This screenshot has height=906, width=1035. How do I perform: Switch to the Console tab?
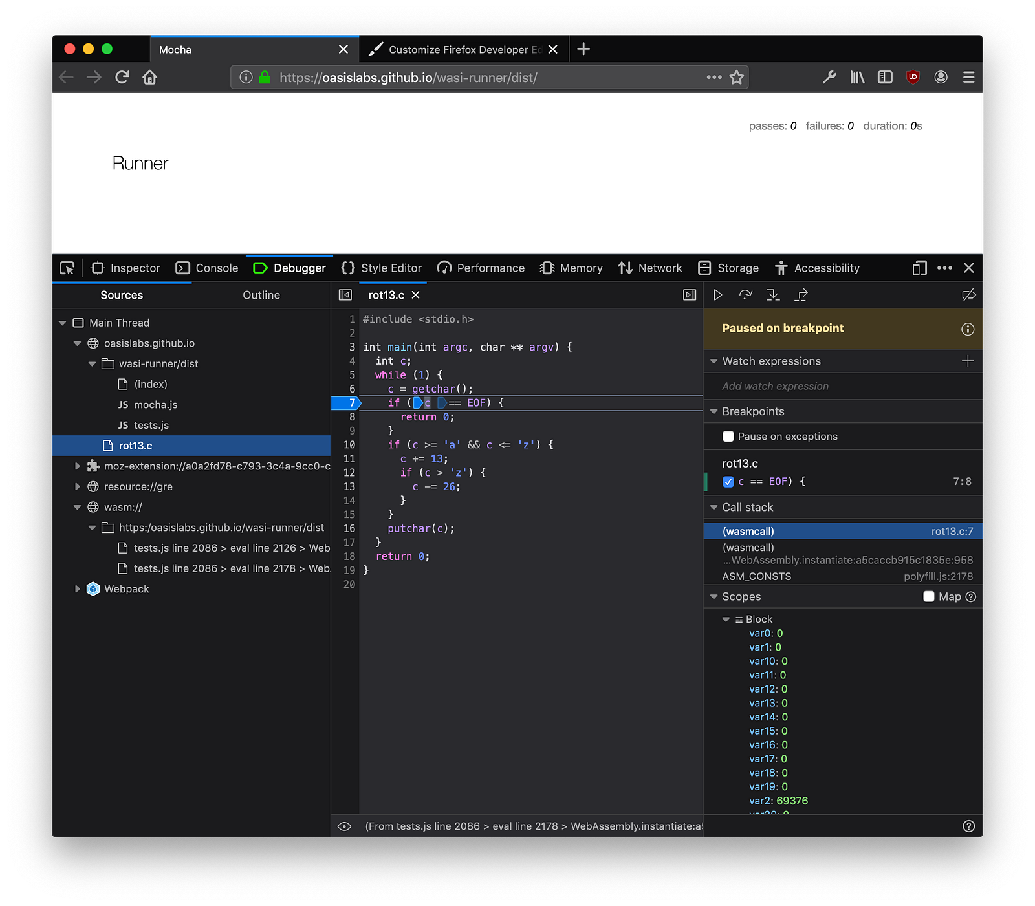[x=207, y=268]
